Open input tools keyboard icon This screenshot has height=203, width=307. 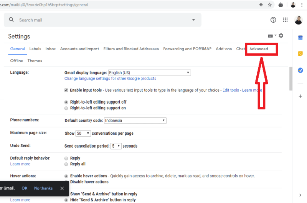[x=270, y=36]
